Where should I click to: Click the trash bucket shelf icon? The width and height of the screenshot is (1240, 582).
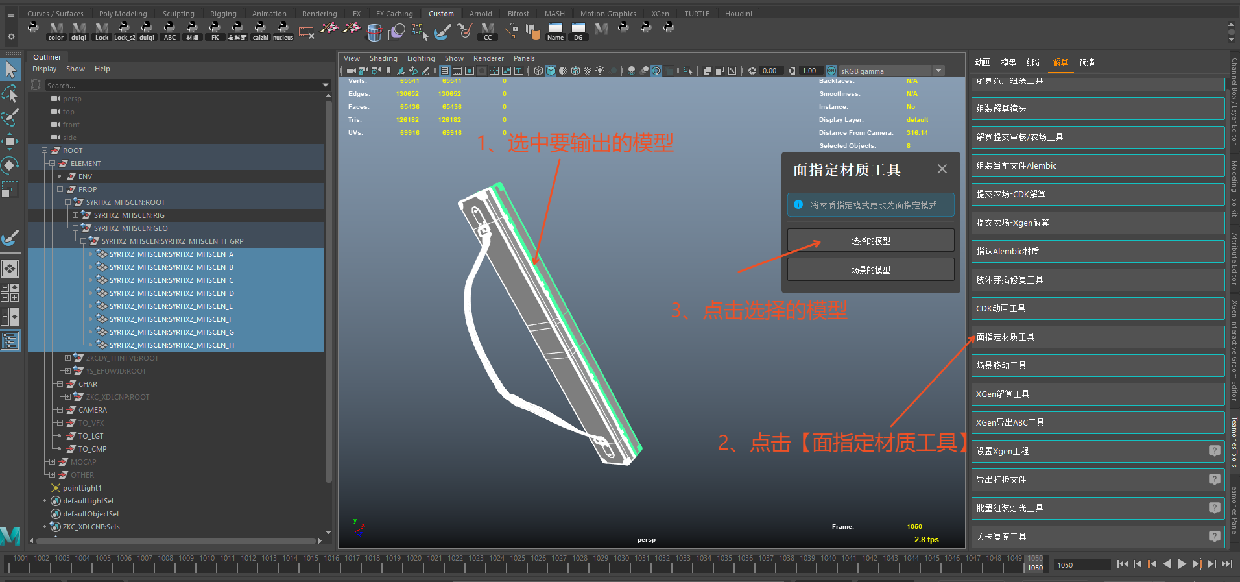tap(374, 31)
